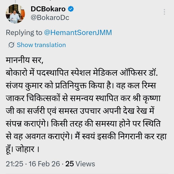Click the 21:25 timestamp

(x=14, y=164)
